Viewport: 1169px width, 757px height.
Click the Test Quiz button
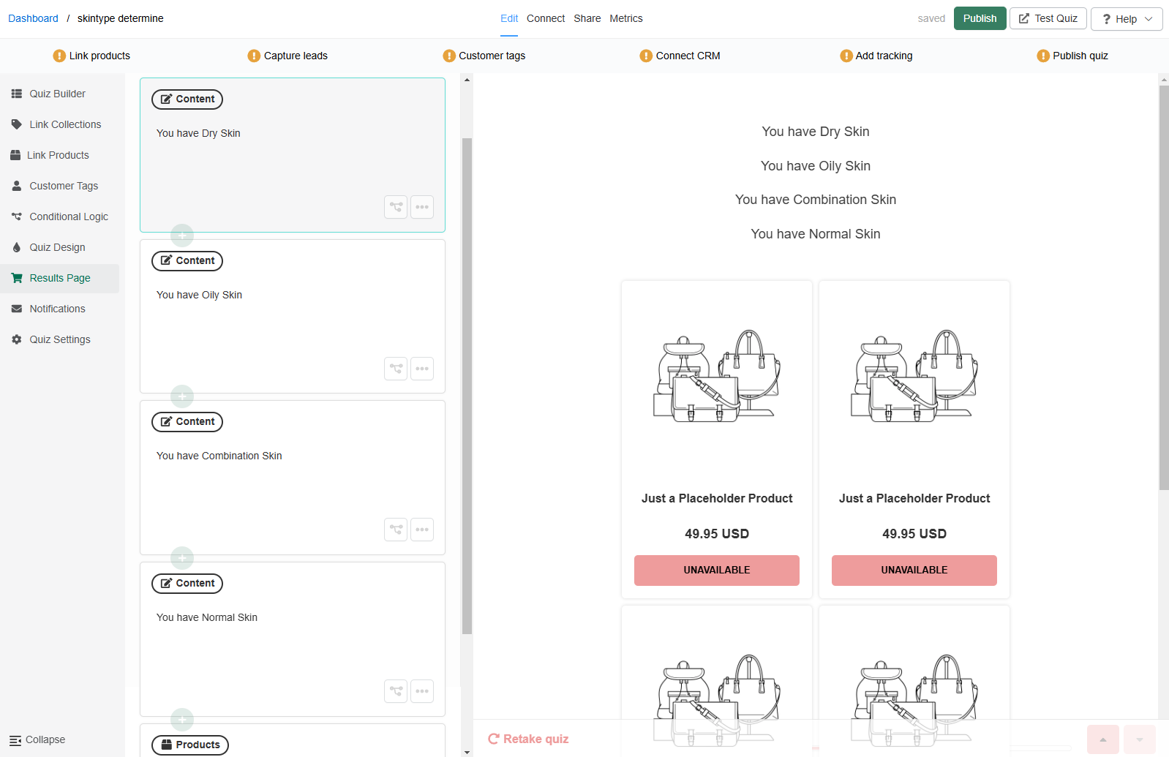point(1048,18)
